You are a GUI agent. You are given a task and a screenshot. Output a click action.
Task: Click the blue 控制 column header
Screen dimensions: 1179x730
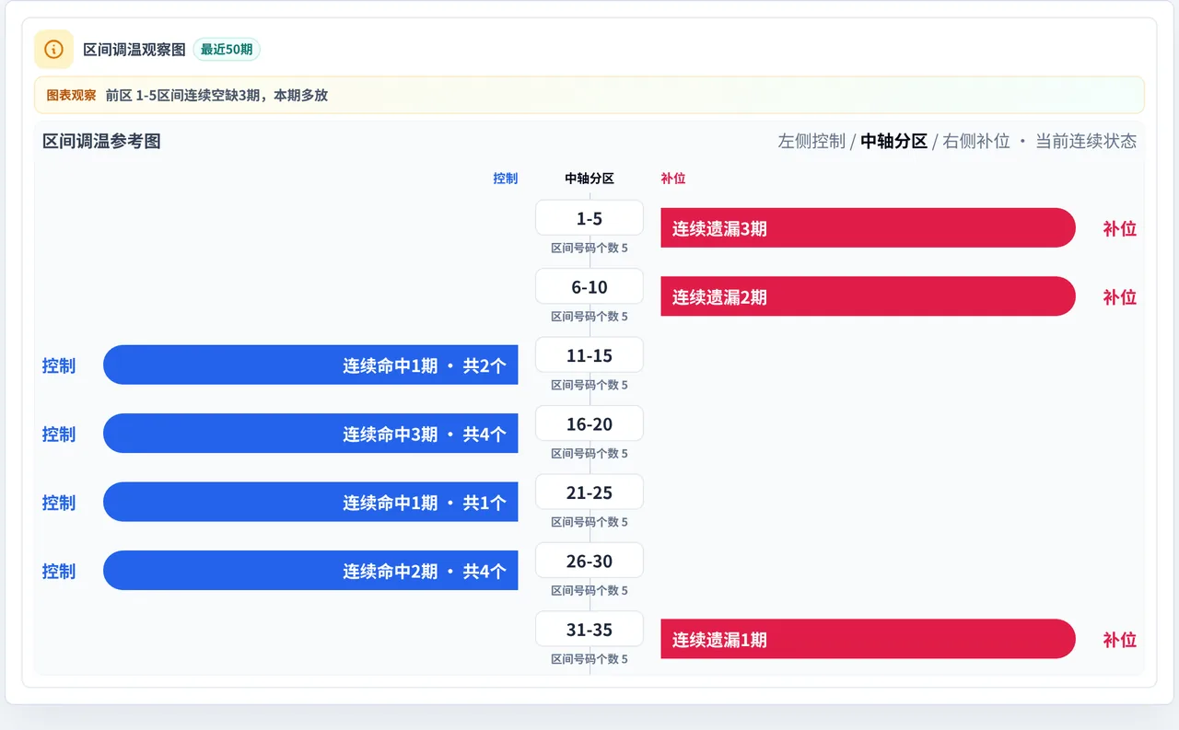506,179
